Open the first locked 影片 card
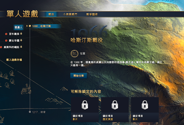The width and height of the screenshot is (184, 125). 85,110
